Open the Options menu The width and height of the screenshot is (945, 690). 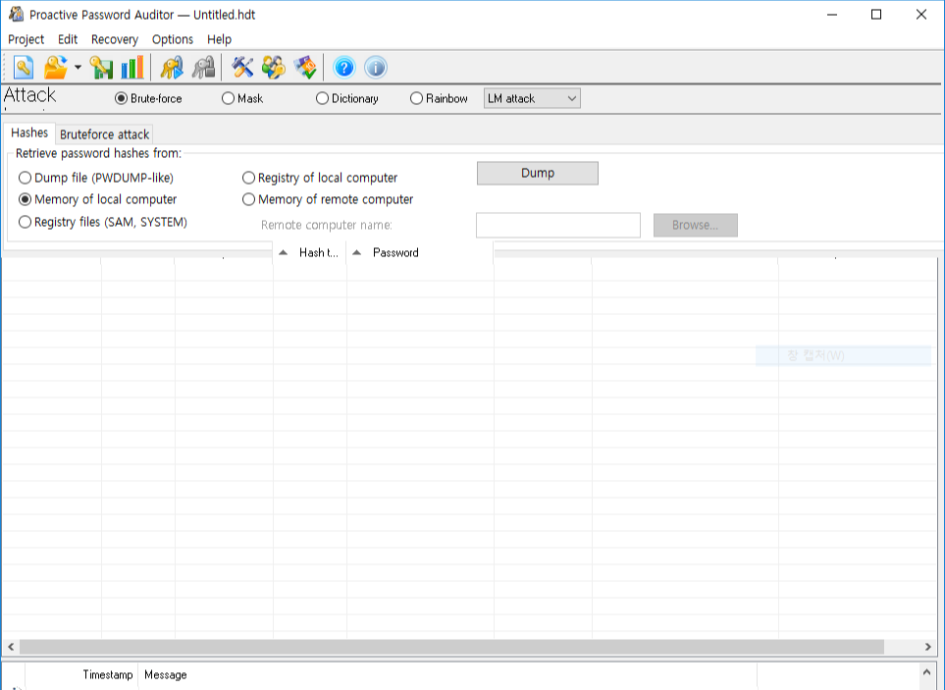tap(173, 39)
